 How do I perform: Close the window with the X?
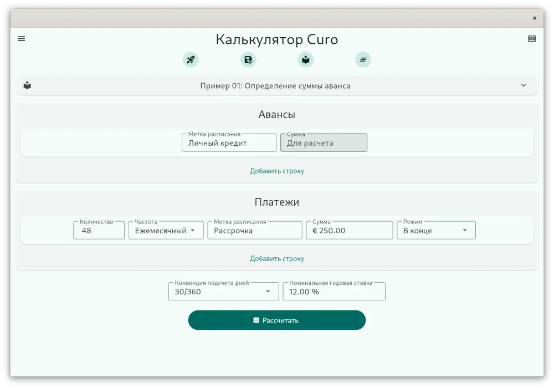click(535, 18)
